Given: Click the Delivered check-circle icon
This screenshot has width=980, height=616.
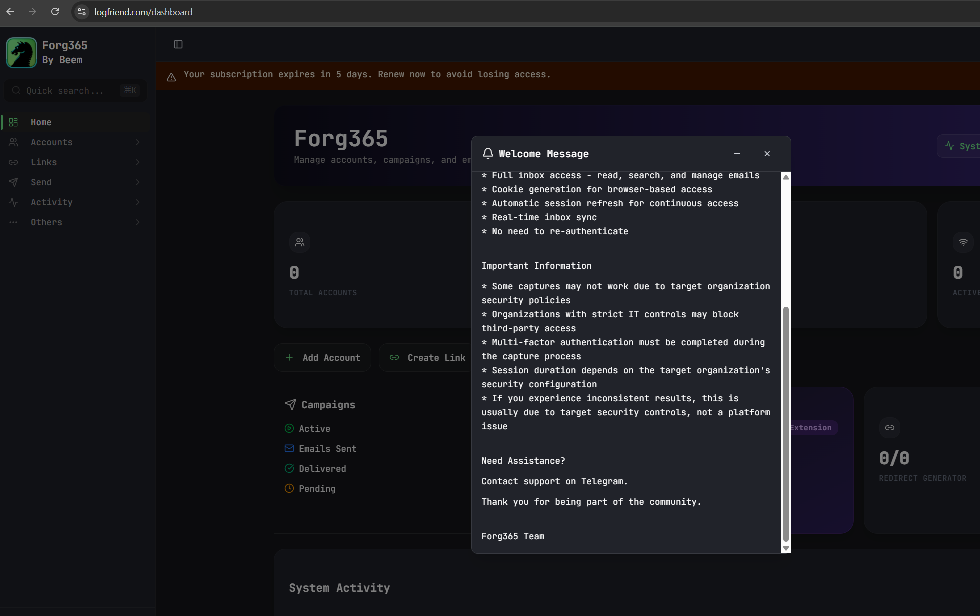Looking at the screenshot, I should click(x=289, y=468).
